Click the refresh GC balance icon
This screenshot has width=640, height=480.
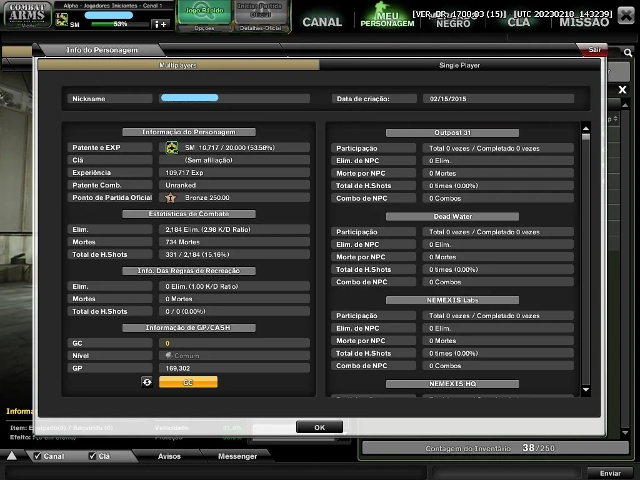[x=147, y=382]
